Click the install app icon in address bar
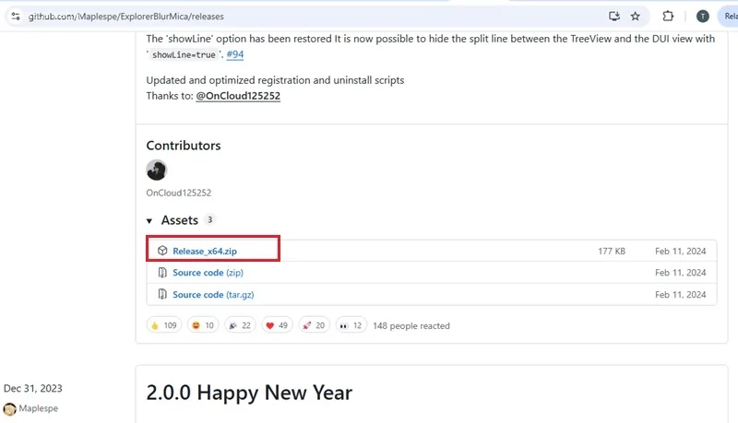Screen dimensions: 738x423 coord(614,16)
